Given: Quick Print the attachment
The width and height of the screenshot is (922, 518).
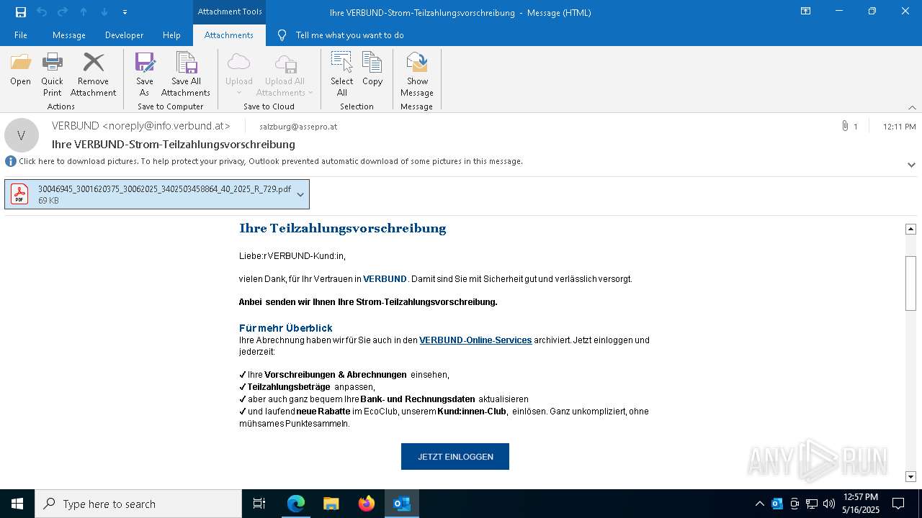Looking at the screenshot, I should [52, 75].
